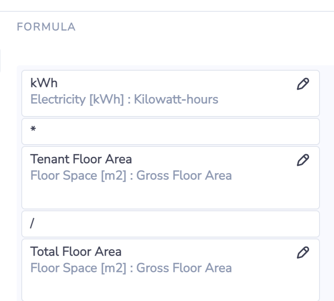This screenshot has height=301, width=334.
Task: Click empty area below Tenant Floor Area subtitle
Action: (171, 195)
